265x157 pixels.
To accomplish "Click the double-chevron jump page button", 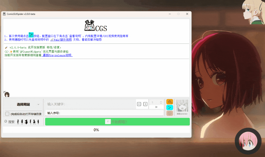I will 156,107.
